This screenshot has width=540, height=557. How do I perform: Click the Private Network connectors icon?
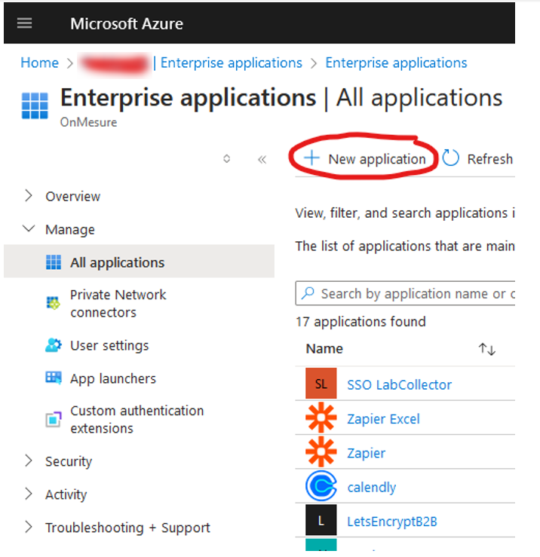coord(54,303)
